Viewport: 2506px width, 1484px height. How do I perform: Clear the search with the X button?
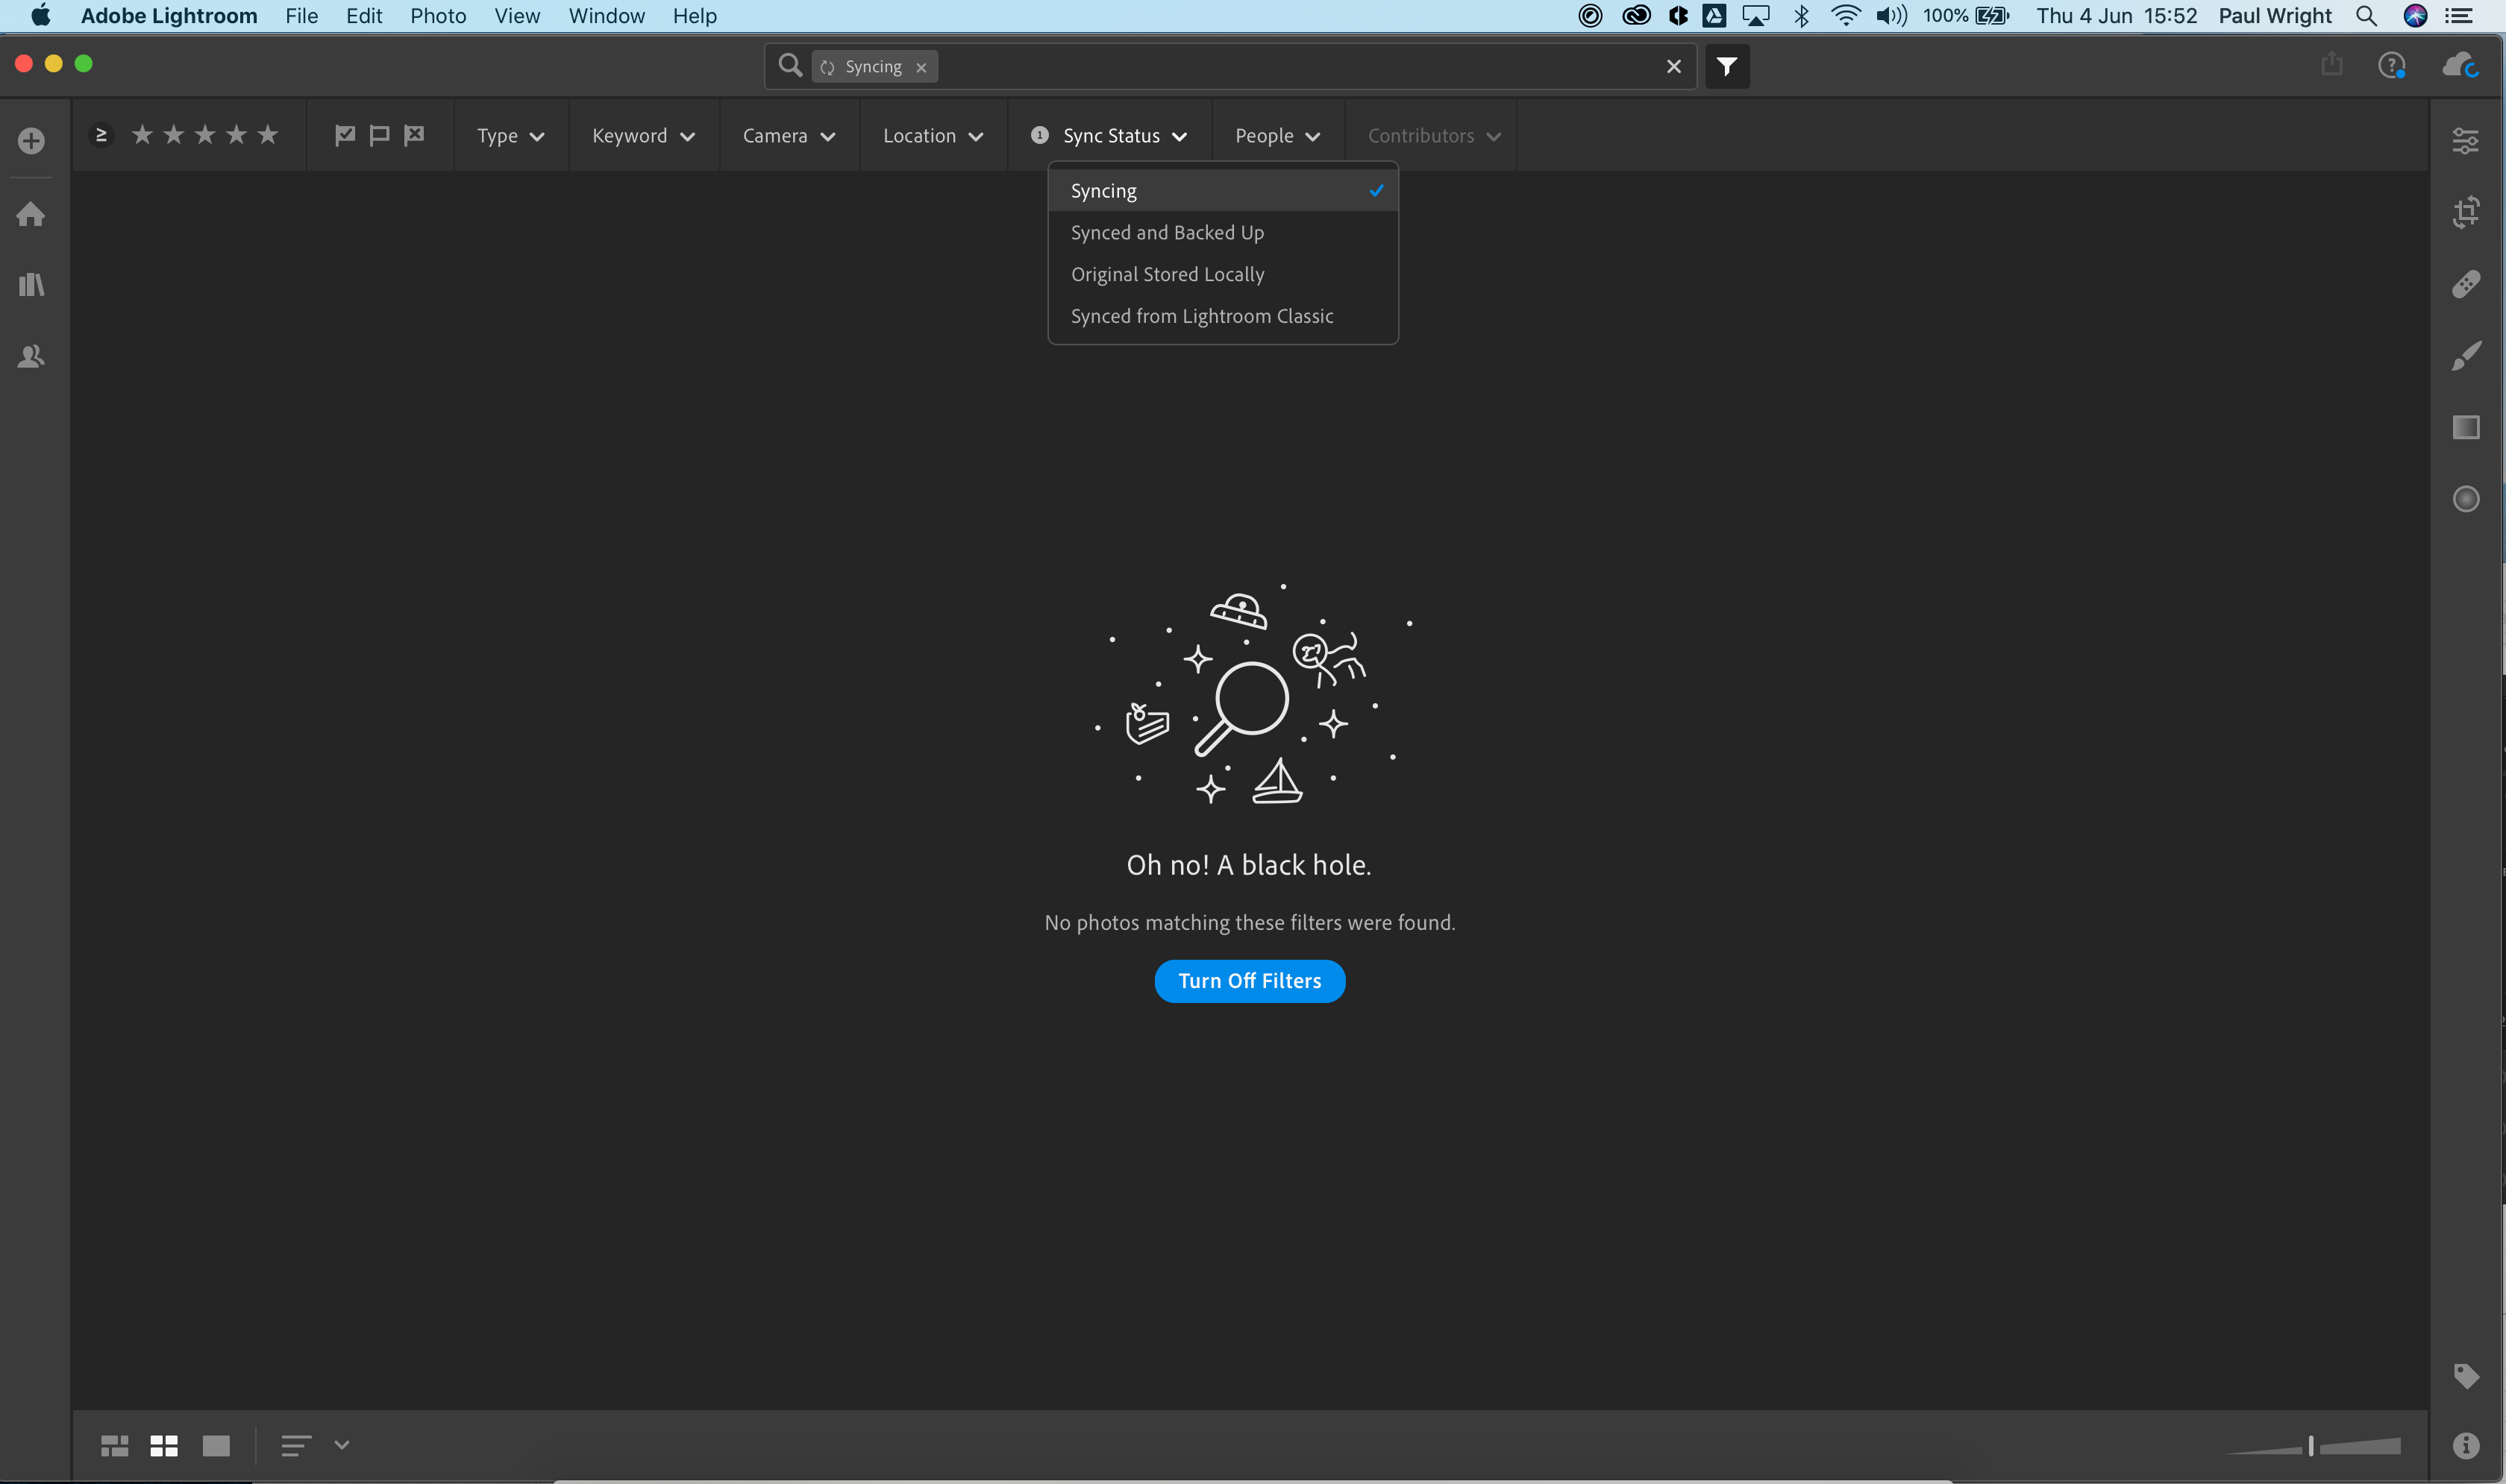point(1673,66)
